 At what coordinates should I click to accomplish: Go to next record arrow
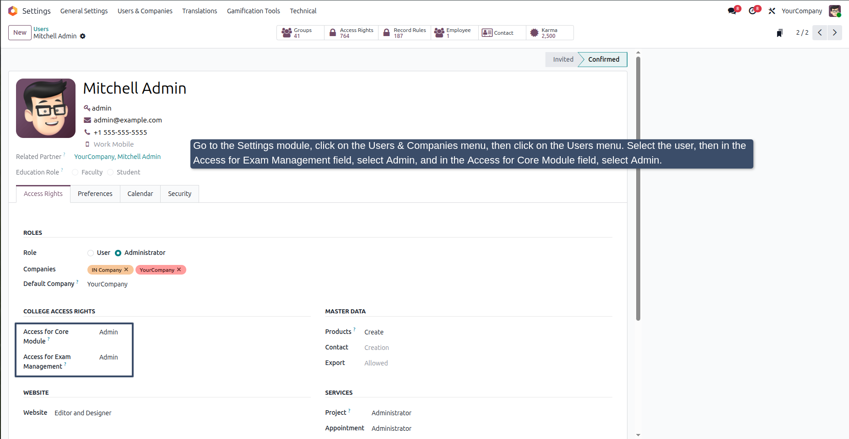click(x=835, y=32)
